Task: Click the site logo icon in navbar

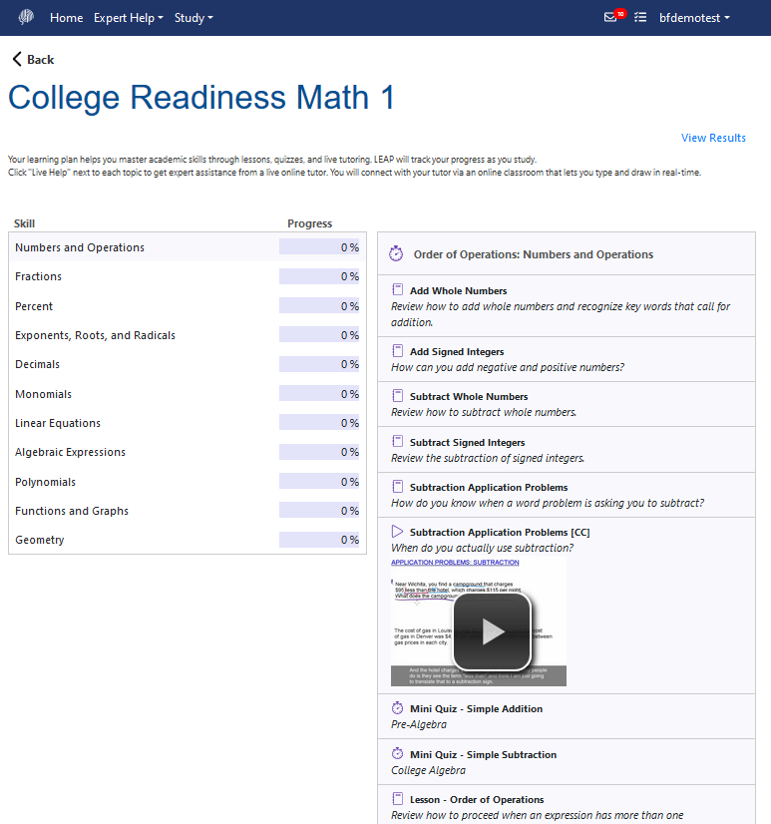Action: (26, 18)
